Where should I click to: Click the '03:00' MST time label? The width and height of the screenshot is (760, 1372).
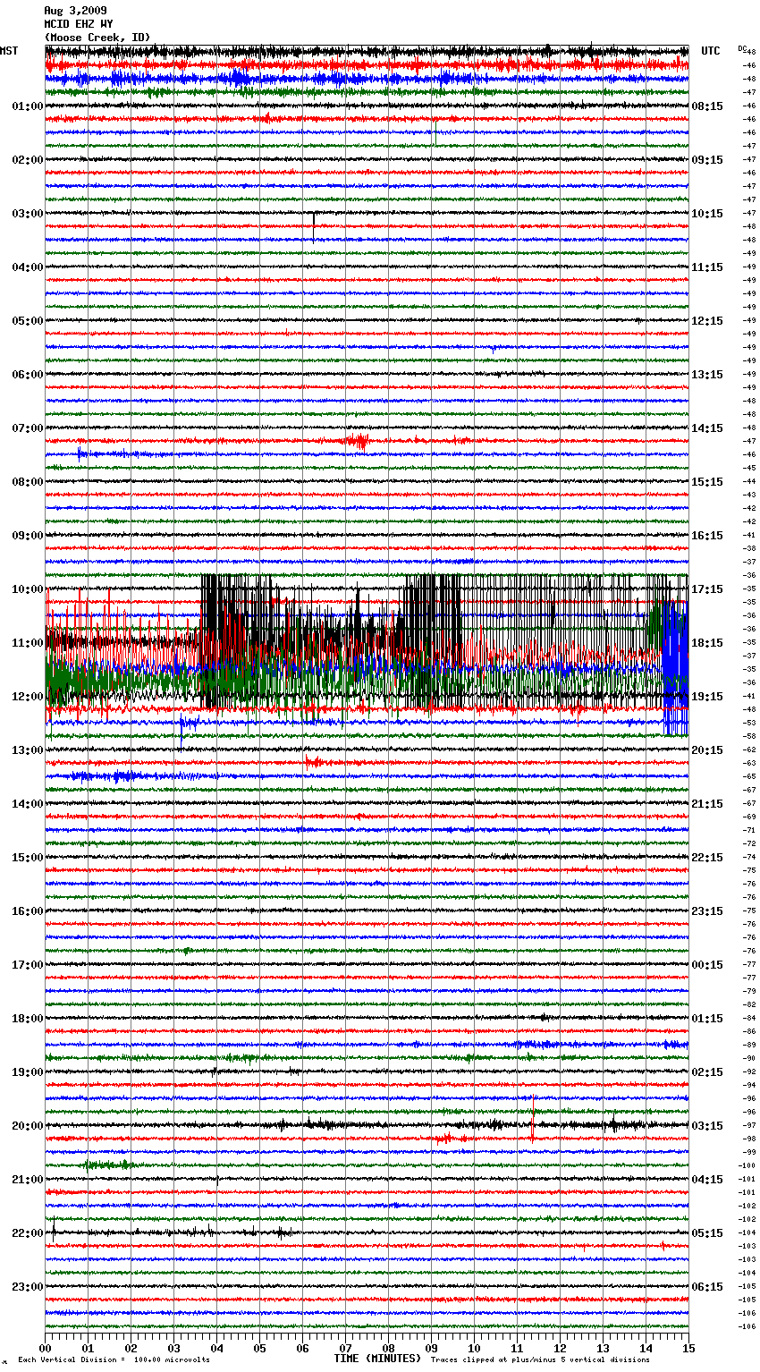coord(28,214)
